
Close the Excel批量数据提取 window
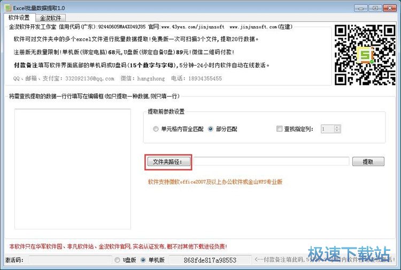[x=390, y=8]
